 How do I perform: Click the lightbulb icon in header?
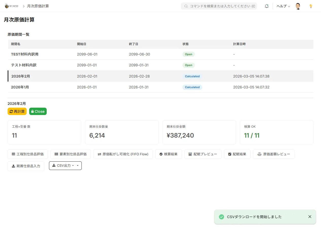pos(311,6)
